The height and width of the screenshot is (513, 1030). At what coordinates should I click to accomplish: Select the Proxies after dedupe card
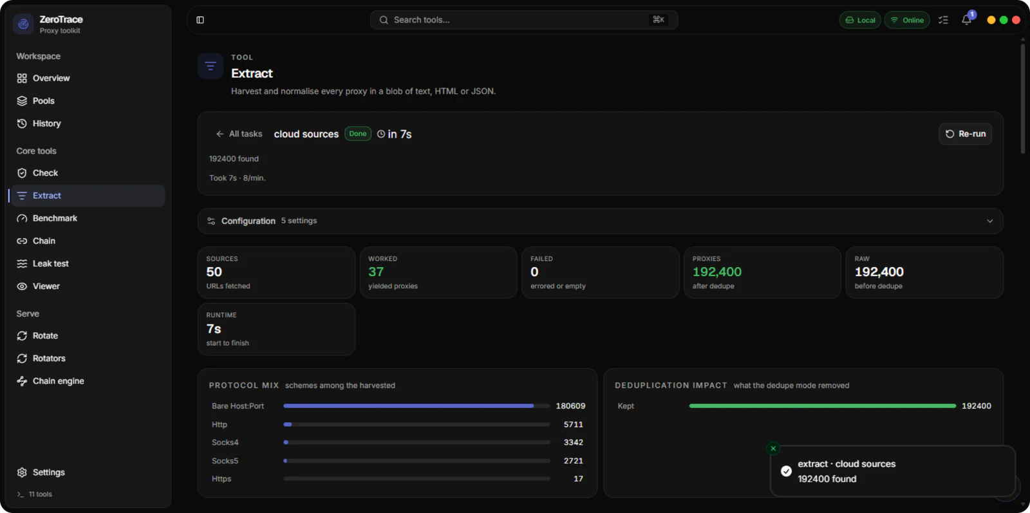click(x=763, y=273)
